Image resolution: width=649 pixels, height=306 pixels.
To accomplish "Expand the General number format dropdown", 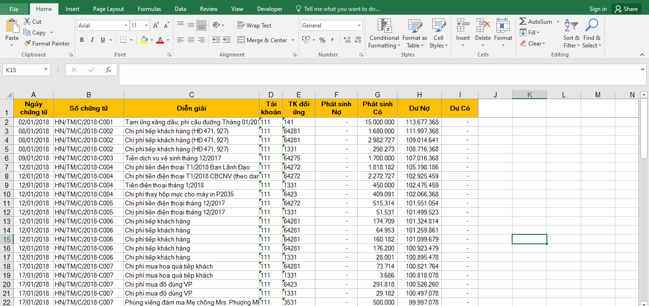I will point(359,26).
